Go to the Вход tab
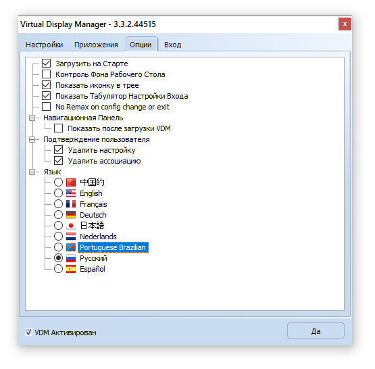 pyautogui.click(x=173, y=45)
